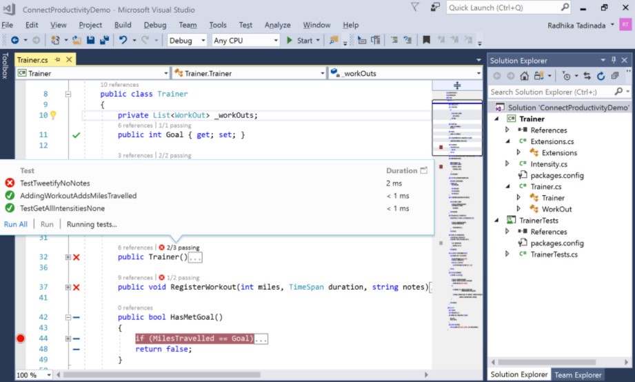Image resolution: width=635 pixels, height=382 pixels.
Task: Collapse the TrainerTests project node
Action: (x=496, y=220)
